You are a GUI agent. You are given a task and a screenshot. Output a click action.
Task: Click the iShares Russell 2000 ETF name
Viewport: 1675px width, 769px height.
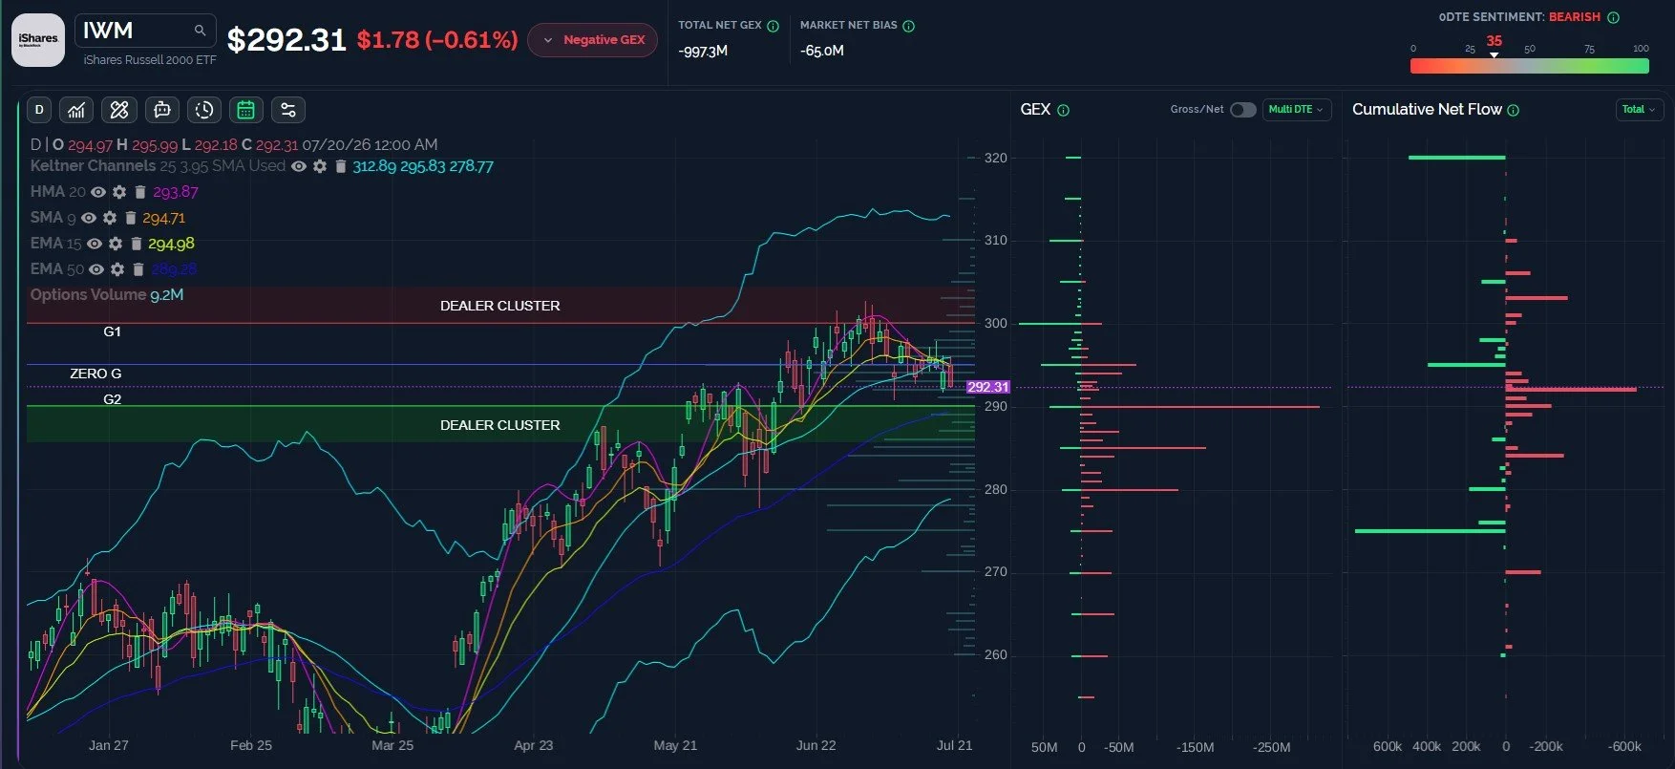click(150, 60)
